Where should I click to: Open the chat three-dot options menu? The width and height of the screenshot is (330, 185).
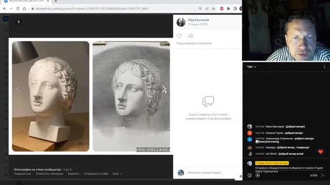[x=324, y=67]
